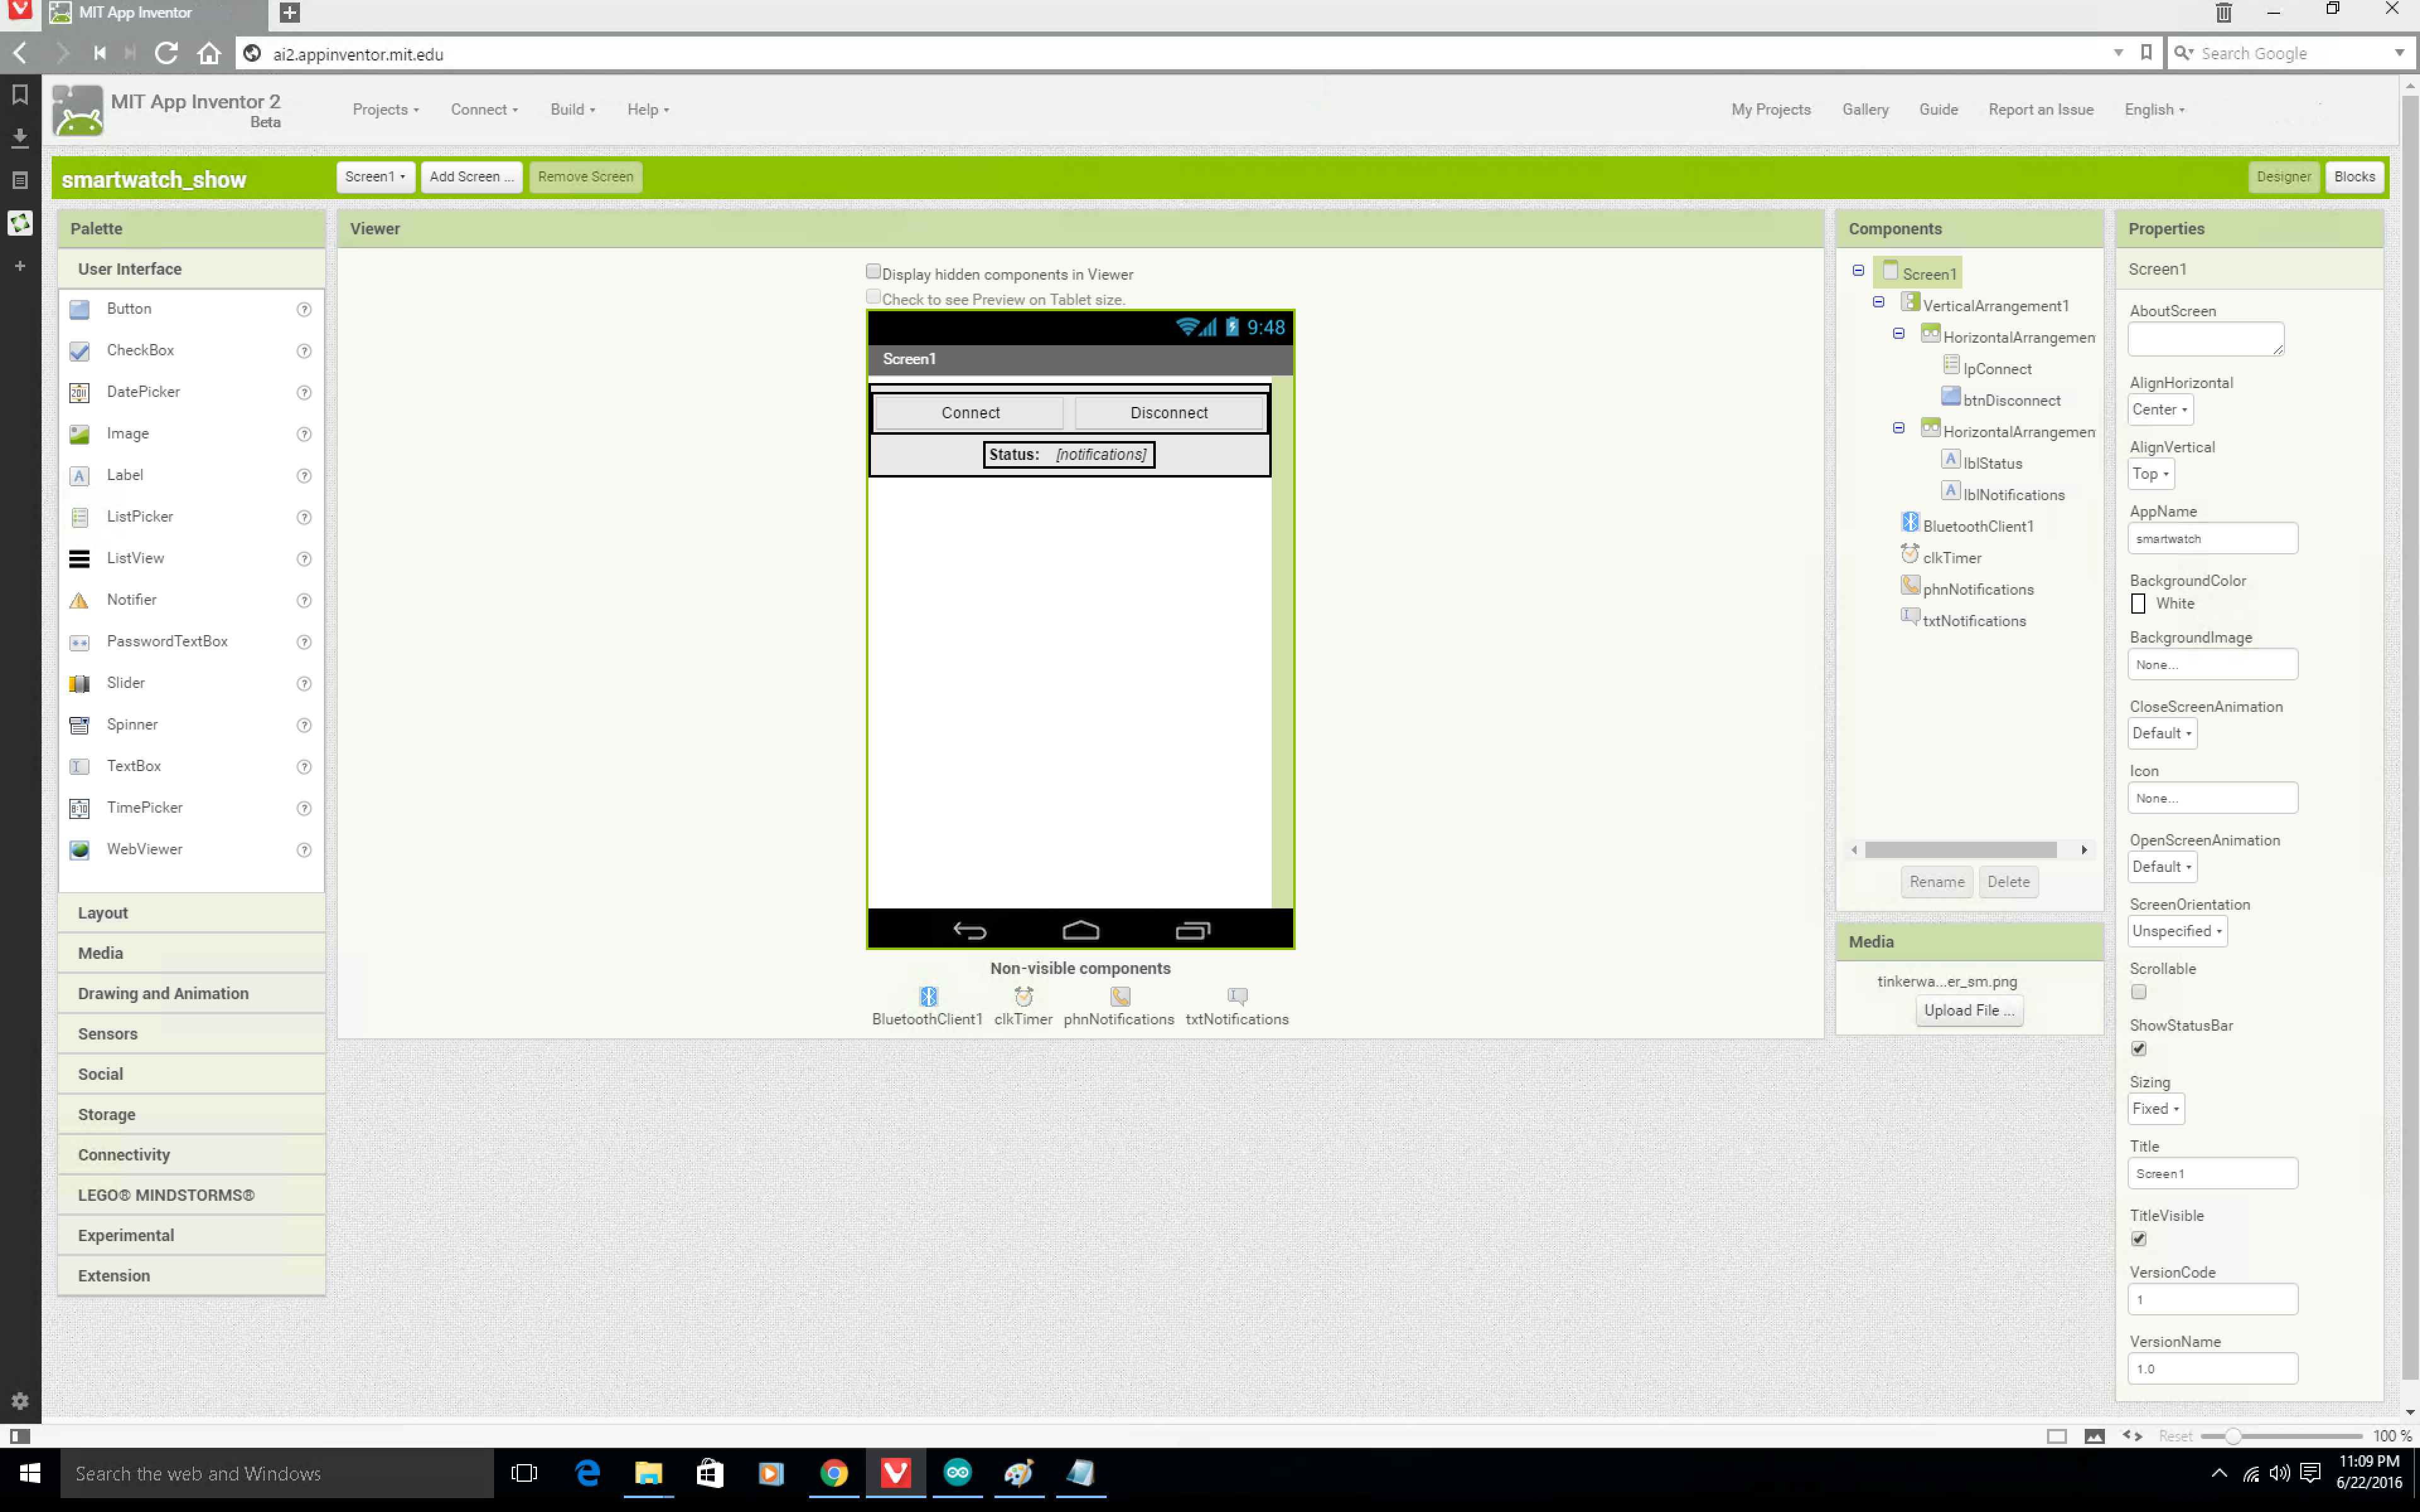Pick the Slider palette icon
Image resolution: width=2420 pixels, height=1512 pixels.
(80, 683)
